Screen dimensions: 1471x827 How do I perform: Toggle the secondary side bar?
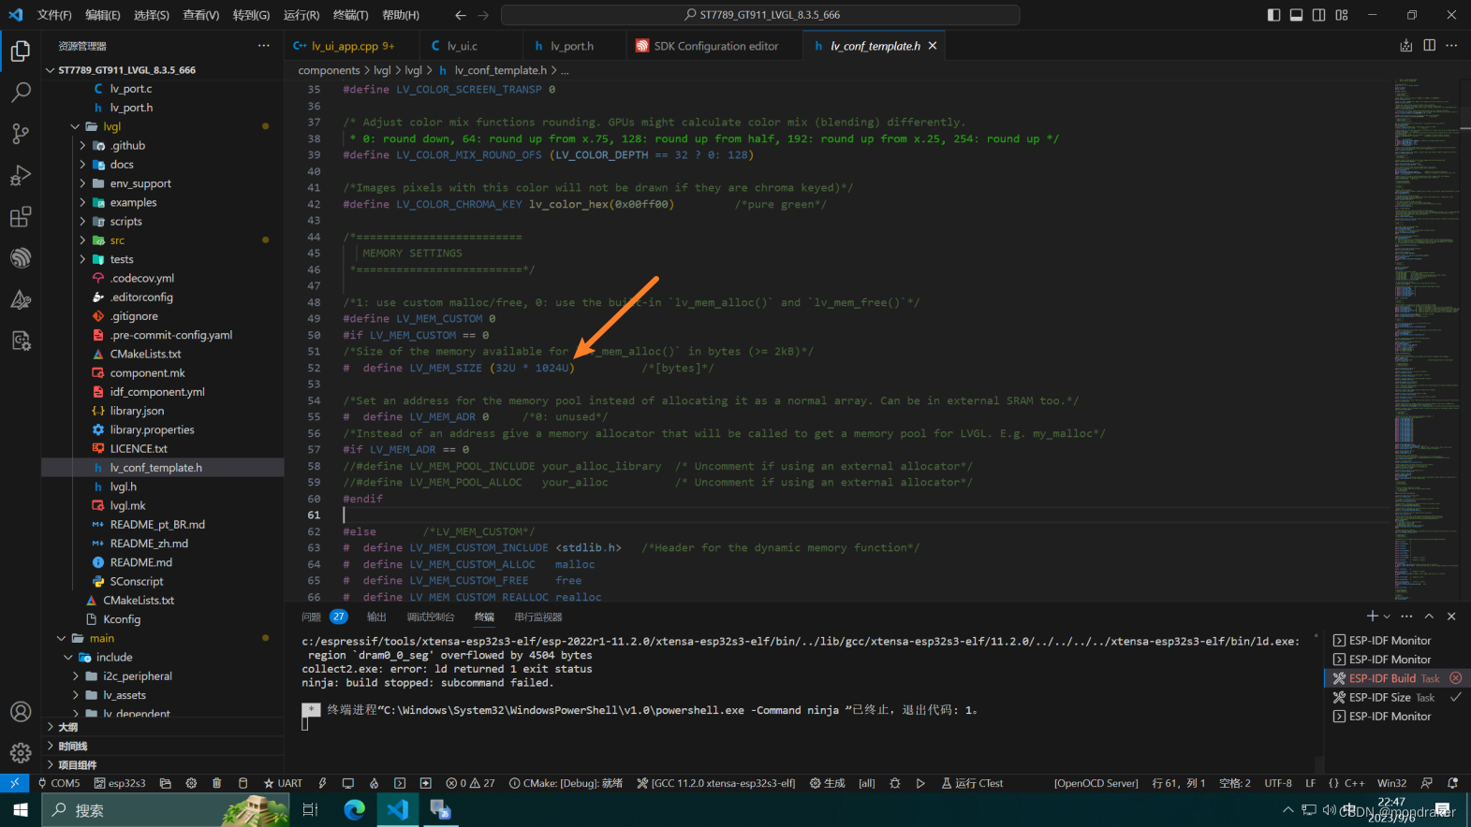click(1318, 15)
